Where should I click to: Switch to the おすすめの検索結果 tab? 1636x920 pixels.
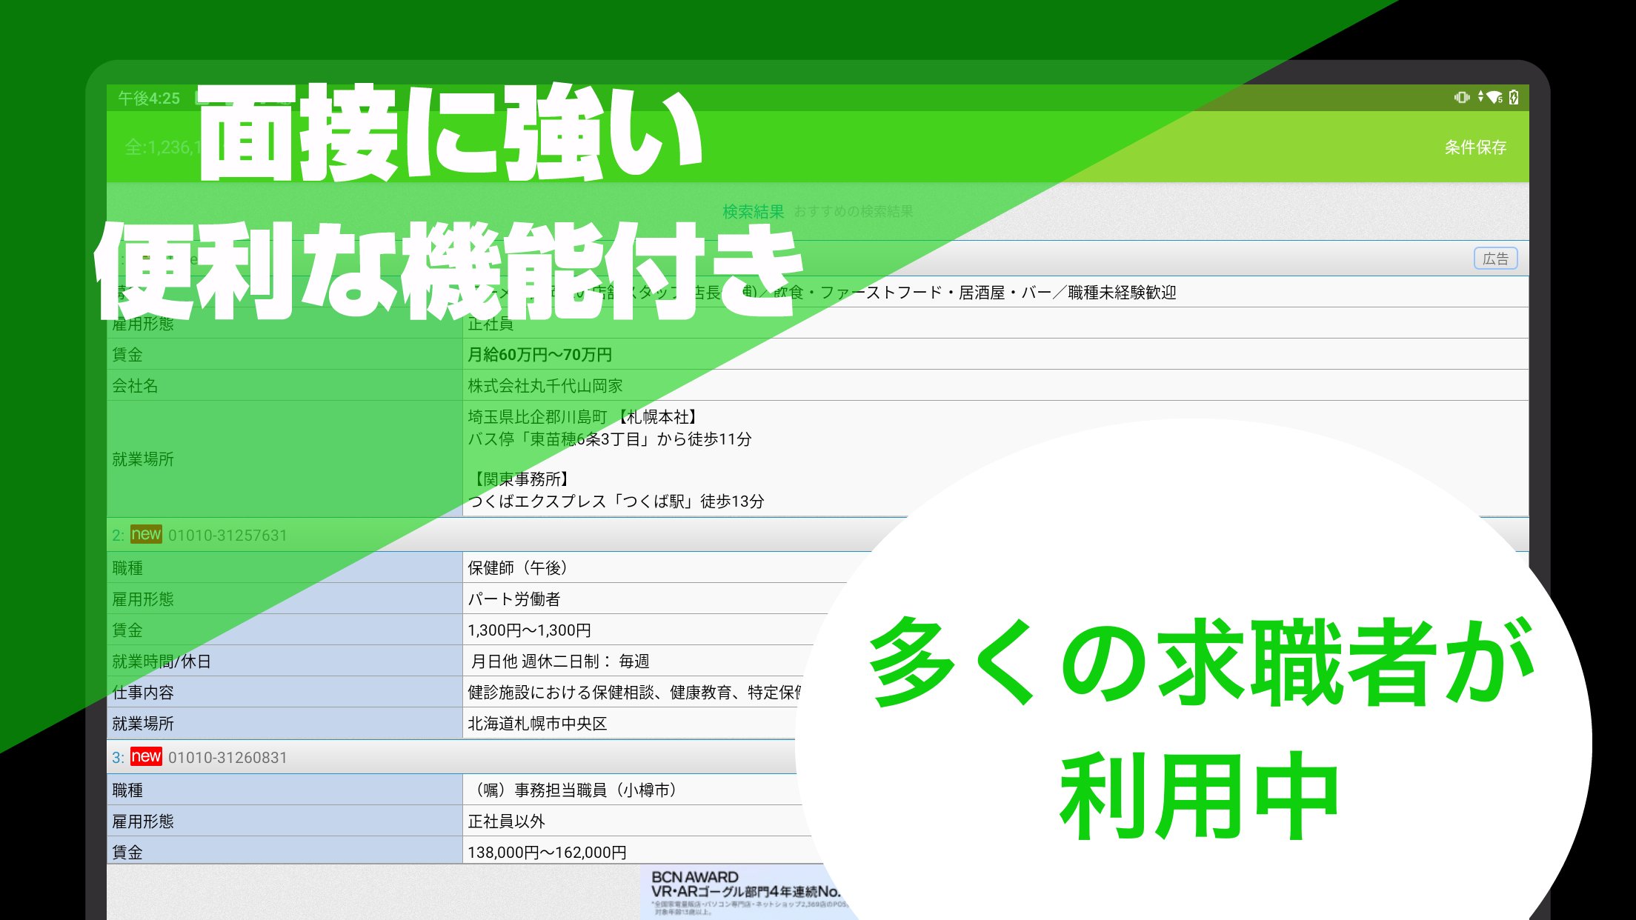pos(853,212)
